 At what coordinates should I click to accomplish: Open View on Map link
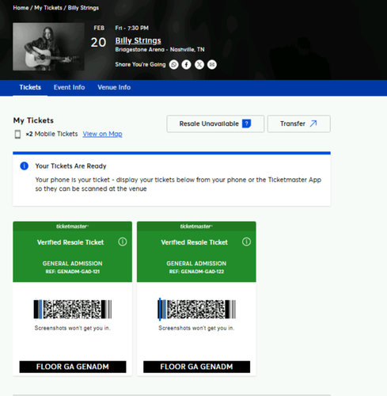[102, 134]
